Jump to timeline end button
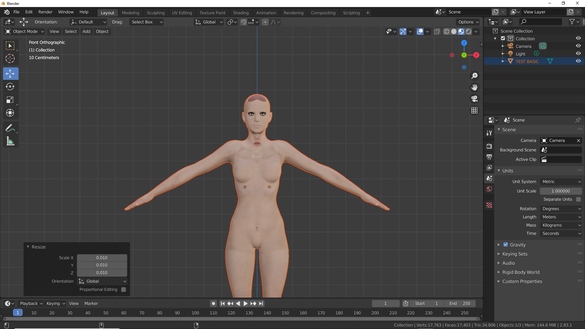This screenshot has height=329, width=585. pyautogui.click(x=261, y=303)
